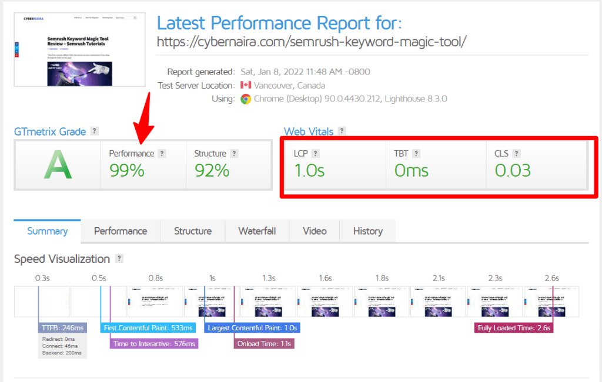Click the 1.6s filmstrip frame
This screenshot has height=382, width=602.
[x=325, y=302]
